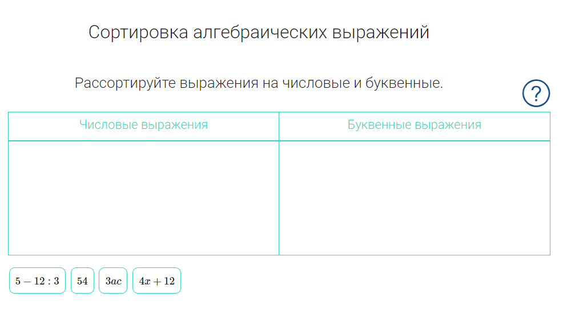Click the word "числовые" in the instruction

click(316, 83)
